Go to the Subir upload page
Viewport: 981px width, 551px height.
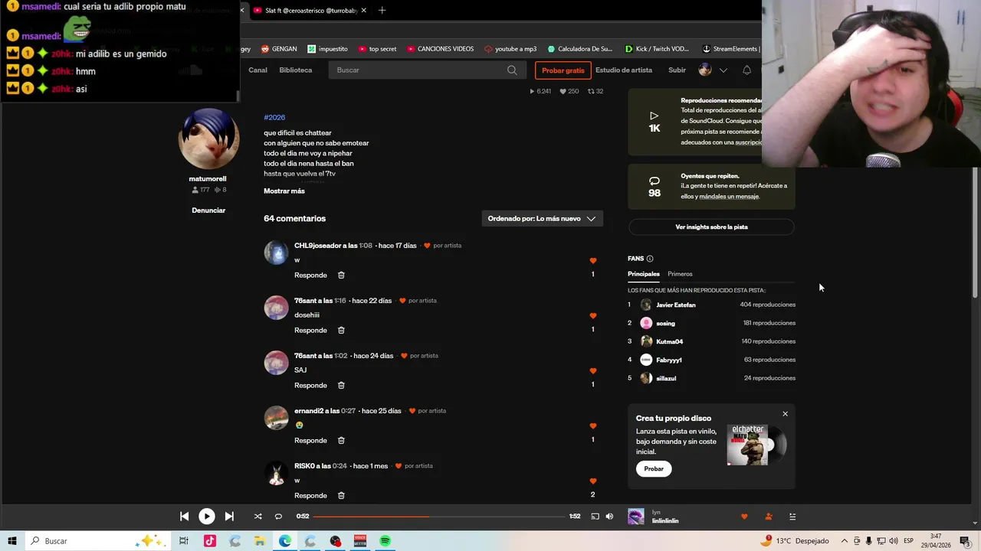click(678, 70)
